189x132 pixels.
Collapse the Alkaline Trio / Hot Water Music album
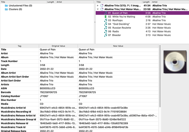coord(98,9)
